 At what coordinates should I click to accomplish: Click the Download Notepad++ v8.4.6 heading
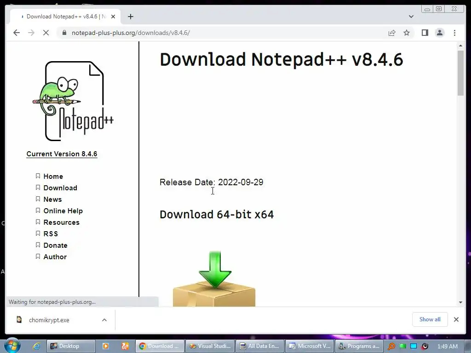(281, 59)
